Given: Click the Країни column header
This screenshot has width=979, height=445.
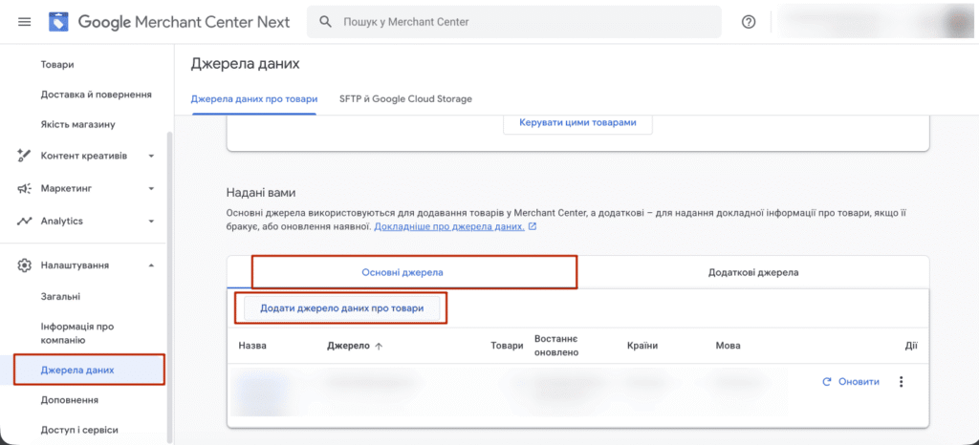Looking at the screenshot, I should [642, 346].
